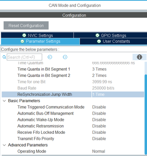Collapse the Basic Parameters section
The width and height of the screenshot is (147, 156).
coord(4,101)
